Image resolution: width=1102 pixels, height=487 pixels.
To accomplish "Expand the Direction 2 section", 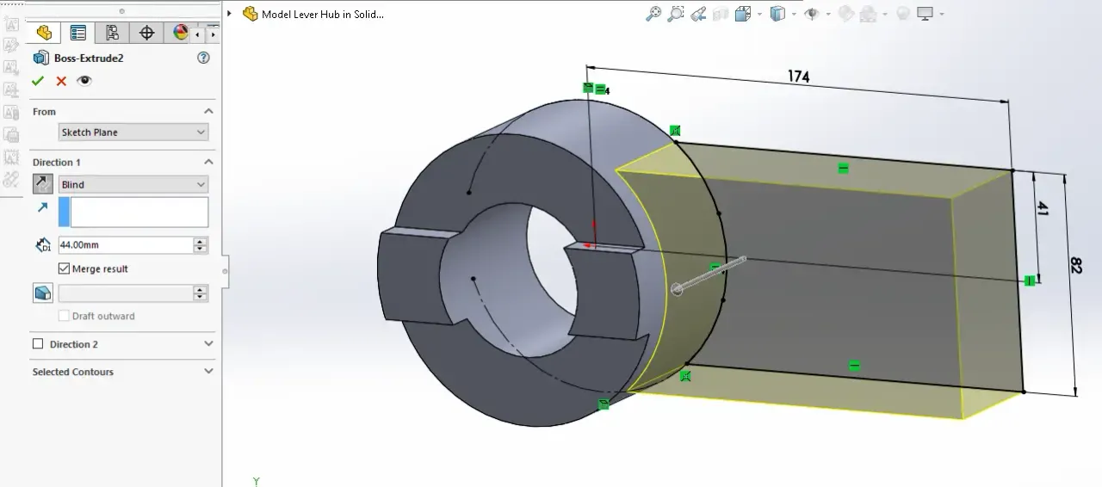I will pos(208,344).
